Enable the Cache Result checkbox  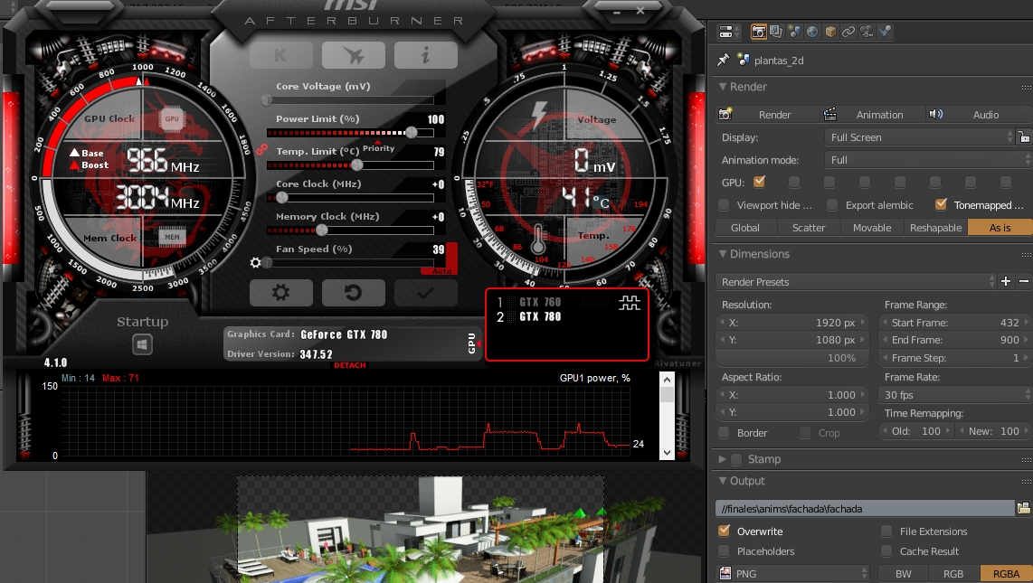886,550
